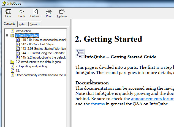Switch to the Index tab
The image size is (174, 127).
point(22,24)
